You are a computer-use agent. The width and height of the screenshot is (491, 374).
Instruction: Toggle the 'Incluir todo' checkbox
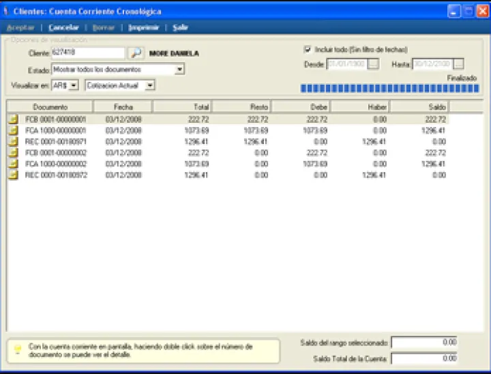pyautogui.click(x=308, y=50)
